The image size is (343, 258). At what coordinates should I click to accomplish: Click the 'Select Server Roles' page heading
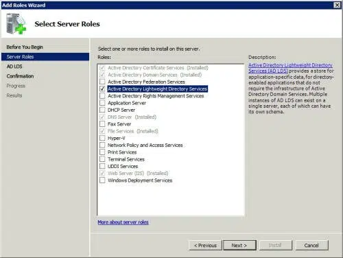[67, 24]
